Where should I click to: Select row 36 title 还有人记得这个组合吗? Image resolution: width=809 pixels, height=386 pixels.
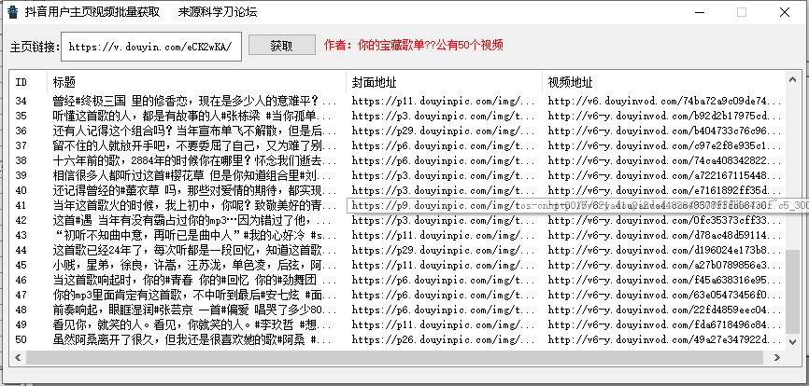[194, 131]
